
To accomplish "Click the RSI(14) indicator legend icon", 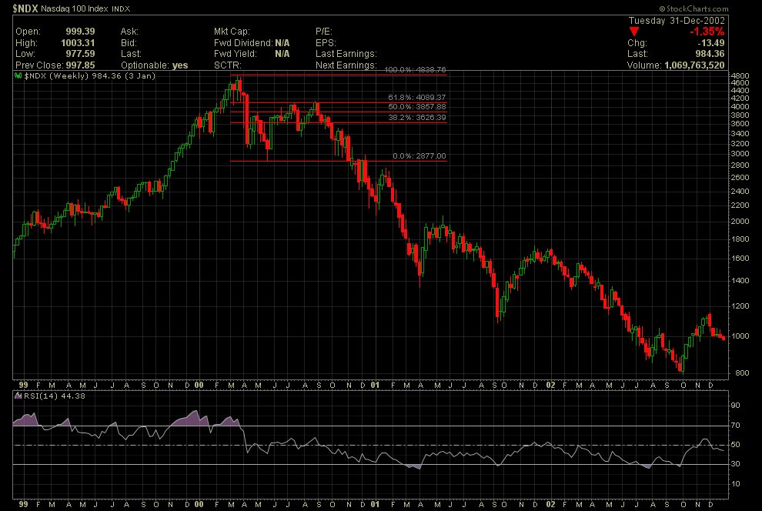I will tap(18, 396).
